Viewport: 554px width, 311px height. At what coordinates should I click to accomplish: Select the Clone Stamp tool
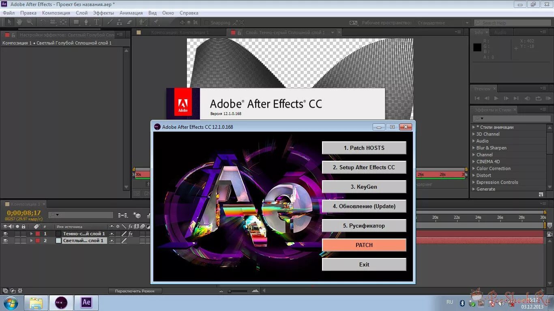click(x=120, y=22)
